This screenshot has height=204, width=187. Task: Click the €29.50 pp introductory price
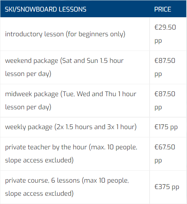pos(165,34)
